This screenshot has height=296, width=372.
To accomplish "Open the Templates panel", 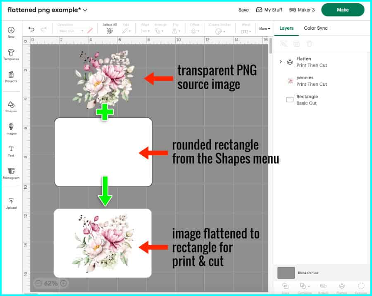I will (x=11, y=54).
